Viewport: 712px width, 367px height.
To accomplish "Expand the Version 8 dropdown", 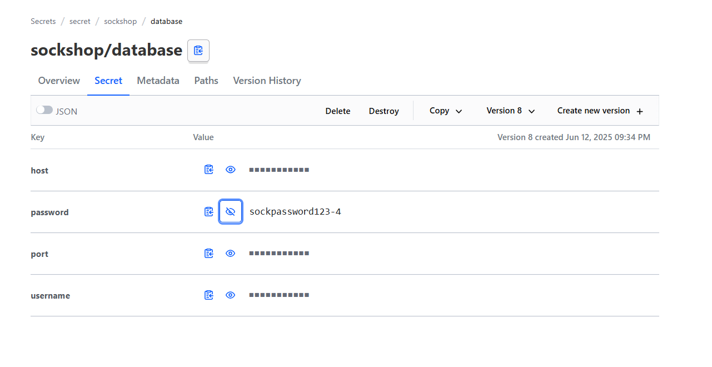I will point(510,111).
